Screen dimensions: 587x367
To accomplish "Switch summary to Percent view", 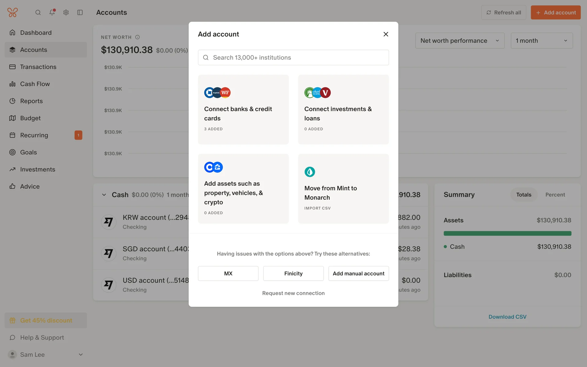I will coord(555,195).
